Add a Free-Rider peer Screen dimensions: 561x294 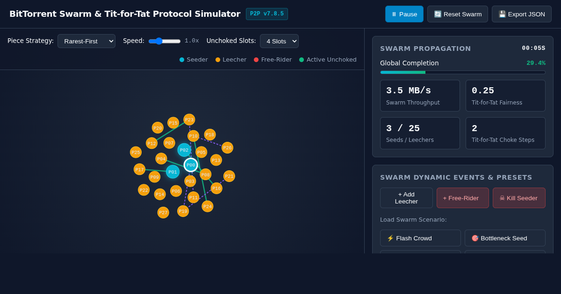point(463,198)
